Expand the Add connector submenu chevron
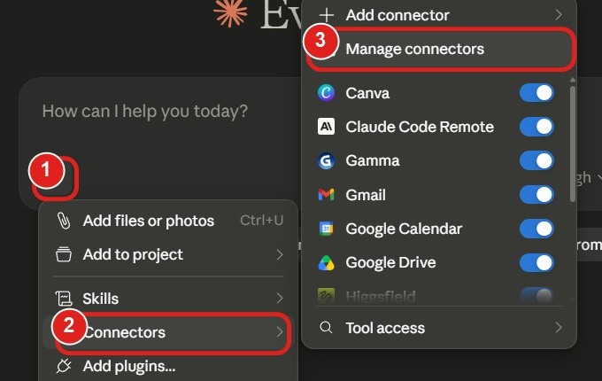The height and width of the screenshot is (381, 602). pyautogui.click(x=559, y=15)
